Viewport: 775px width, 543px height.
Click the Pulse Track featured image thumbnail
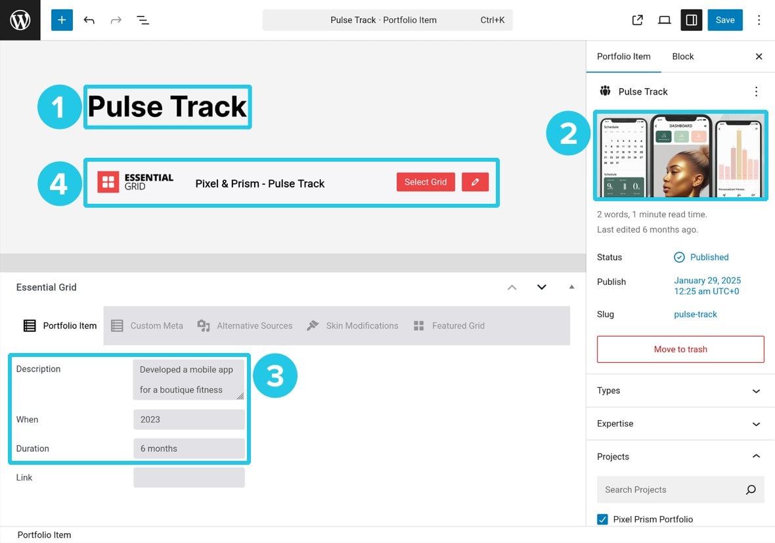point(680,156)
